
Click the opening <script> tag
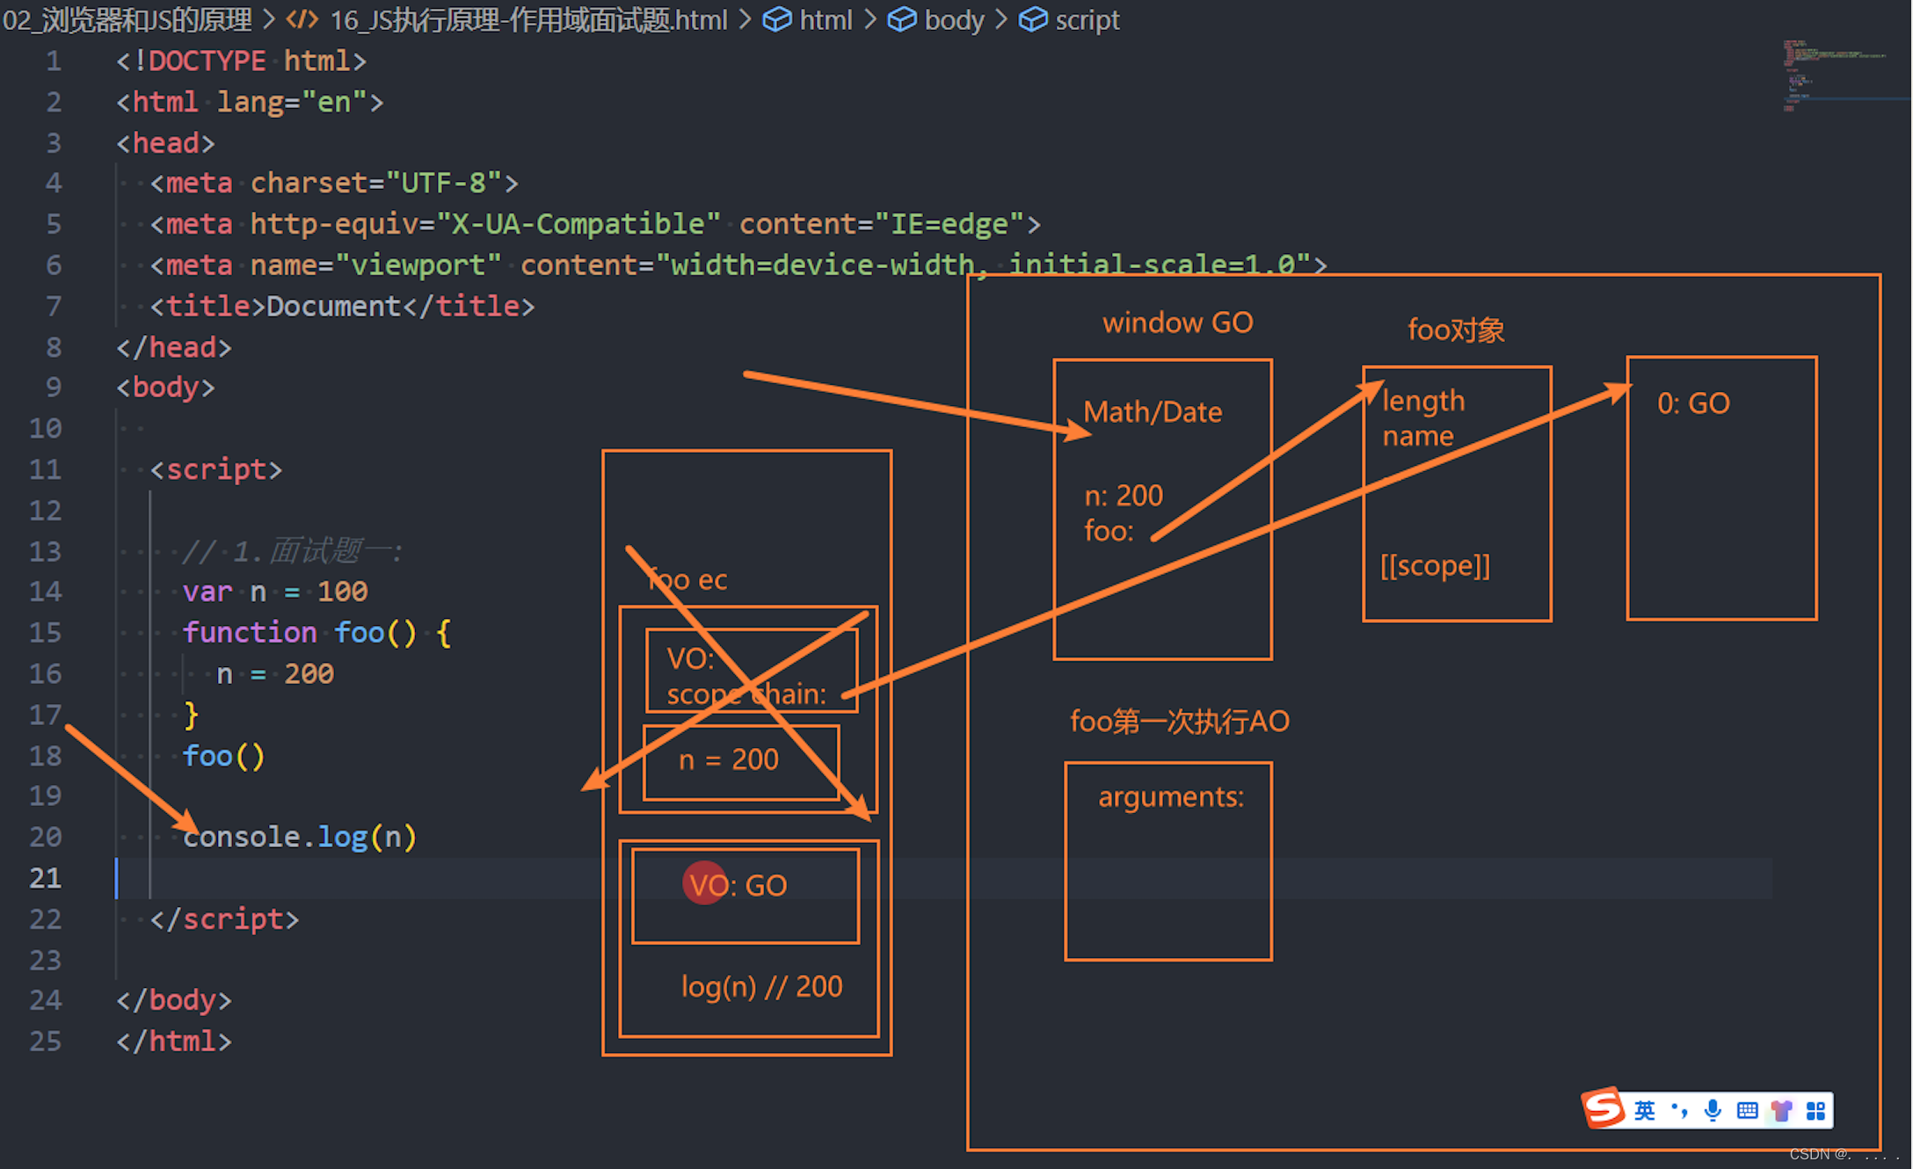pyautogui.click(x=216, y=469)
